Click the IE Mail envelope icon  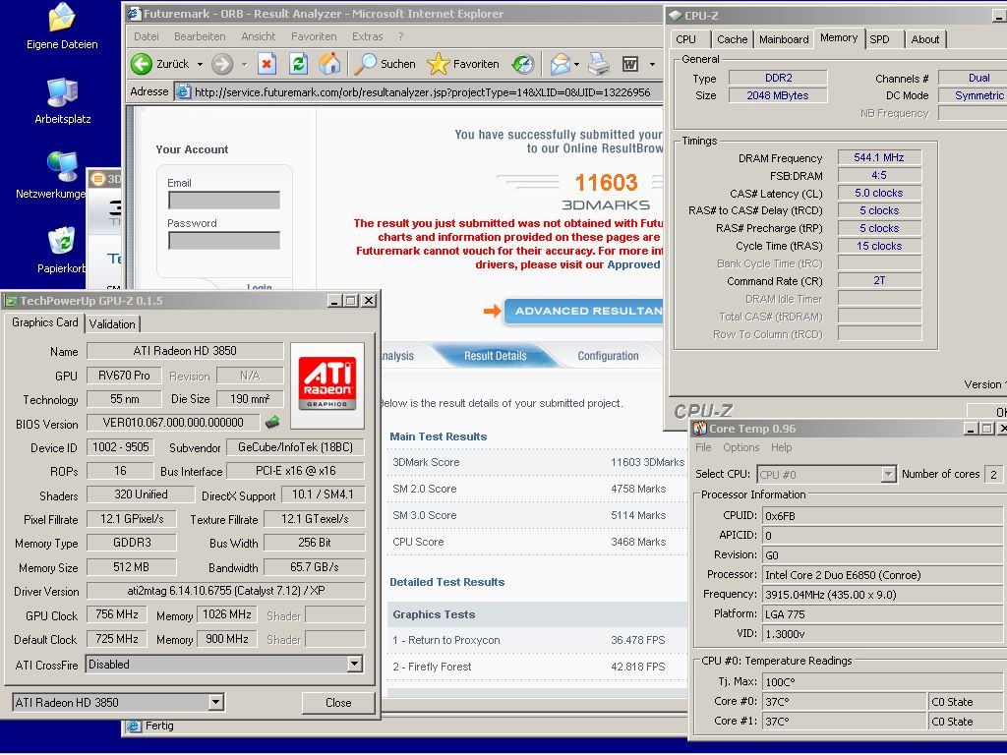pos(560,64)
